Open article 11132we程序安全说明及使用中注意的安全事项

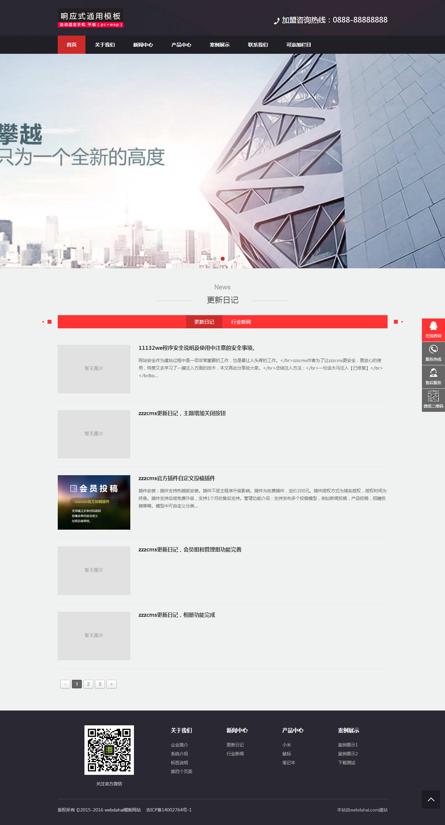197,348
